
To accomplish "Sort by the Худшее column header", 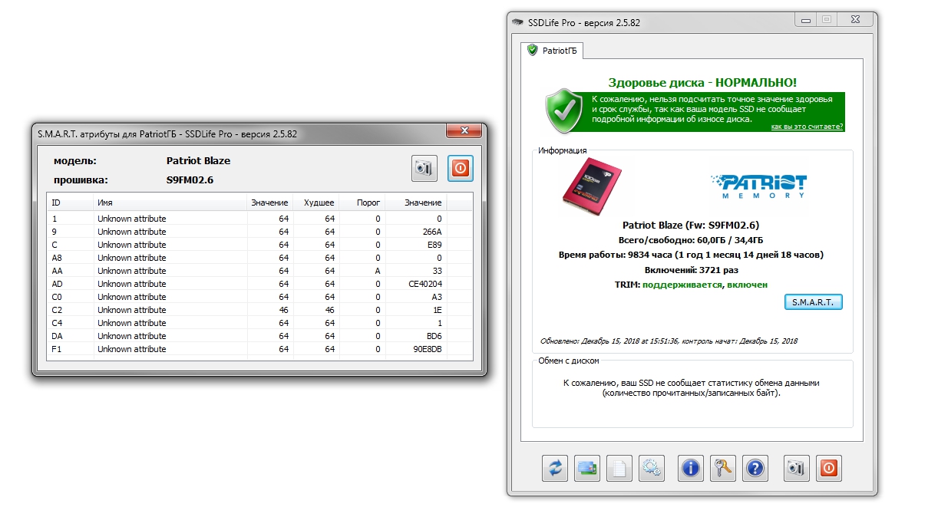I will (315, 203).
